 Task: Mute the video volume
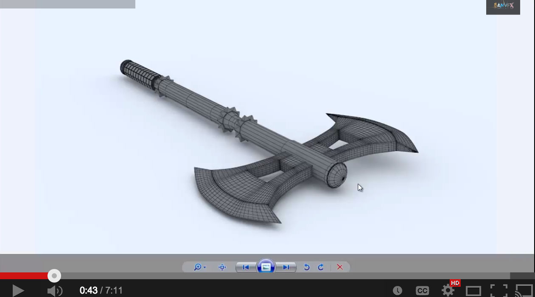(x=54, y=290)
